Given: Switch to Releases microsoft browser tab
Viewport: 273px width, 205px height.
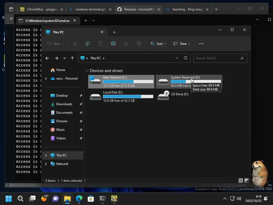Looking at the screenshot, I should click(139, 9).
